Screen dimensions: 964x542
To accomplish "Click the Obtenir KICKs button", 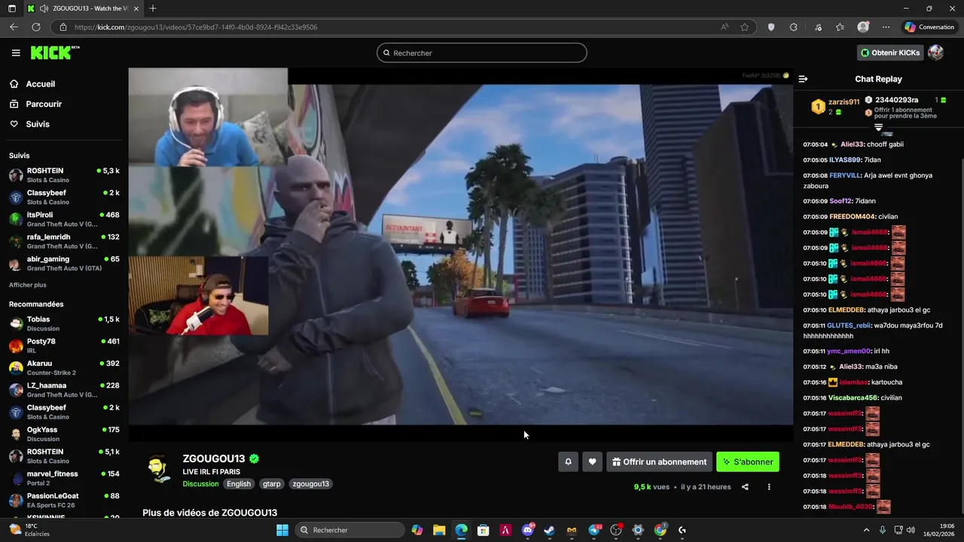I will [x=890, y=53].
